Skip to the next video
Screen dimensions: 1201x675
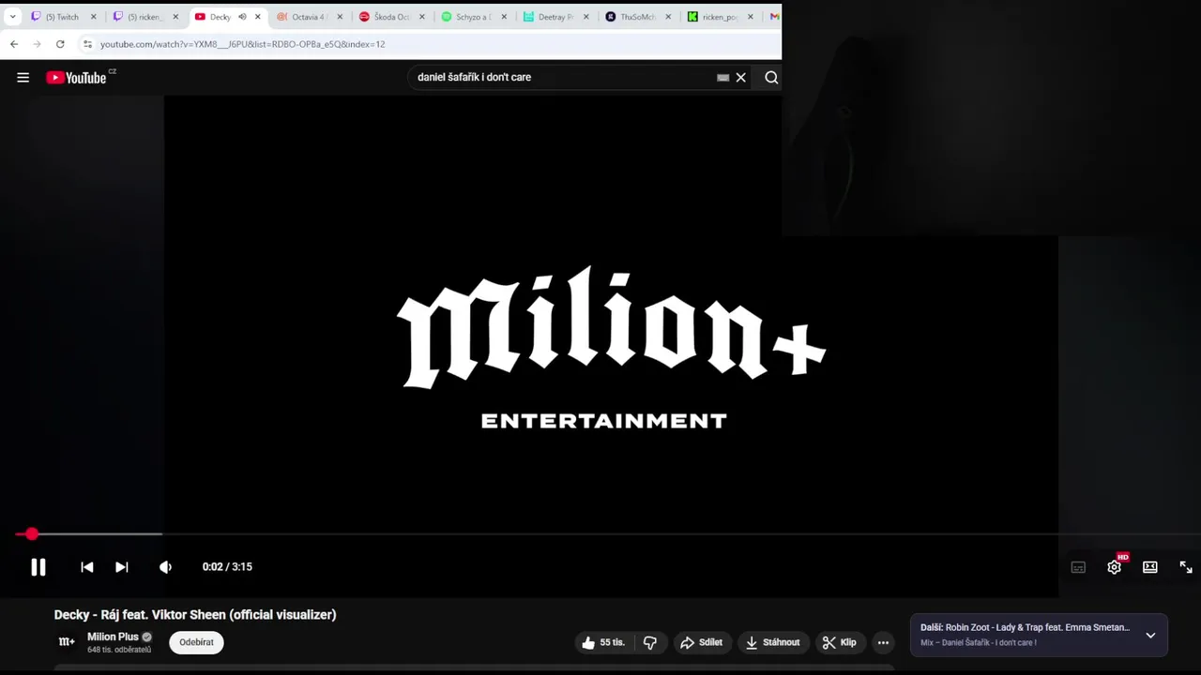pyautogui.click(x=122, y=567)
